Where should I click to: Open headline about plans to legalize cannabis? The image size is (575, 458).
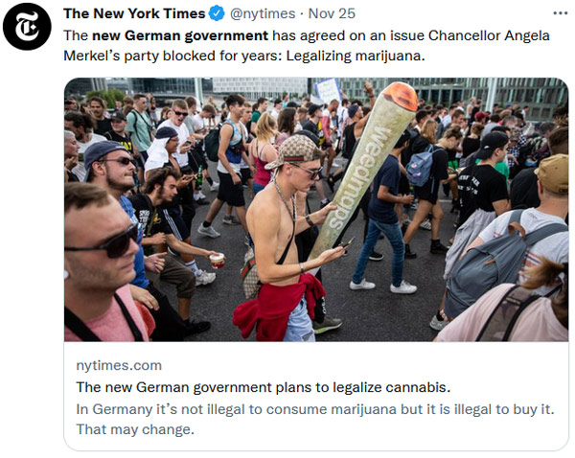264,387
